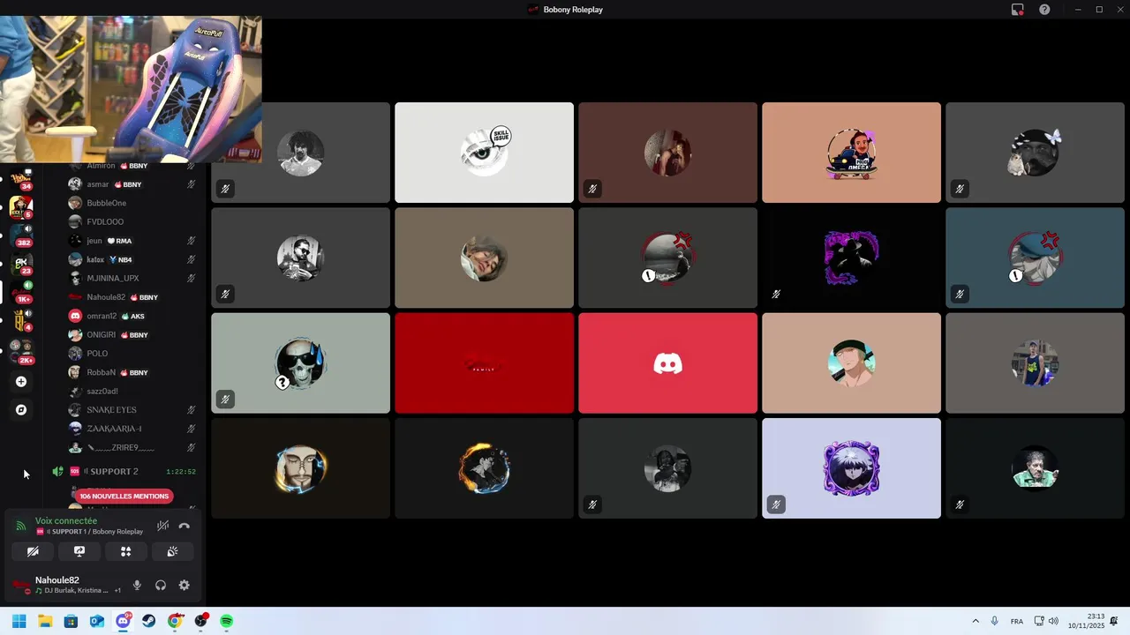Open the Windows Start menu
Screen dimensions: 1130x635
pos(19,622)
